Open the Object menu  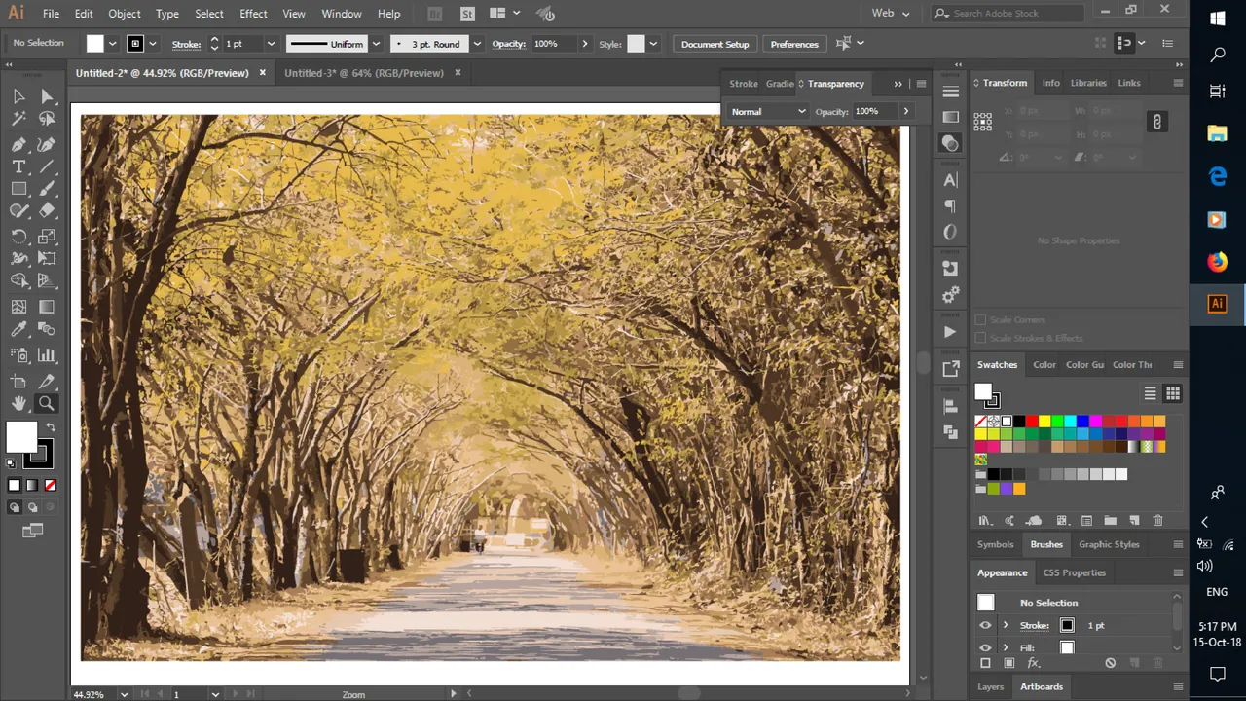[x=124, y=14]
